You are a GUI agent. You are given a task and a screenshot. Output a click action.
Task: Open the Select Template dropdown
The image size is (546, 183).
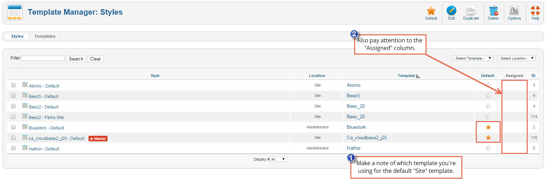click(x=473, y=58)
